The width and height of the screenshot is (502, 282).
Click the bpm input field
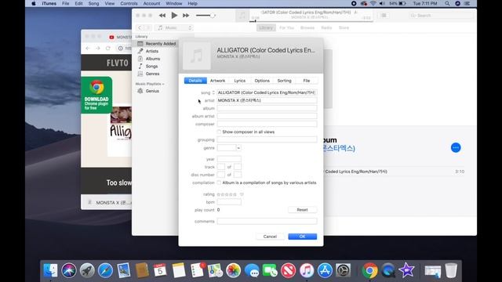pos(229,202)
